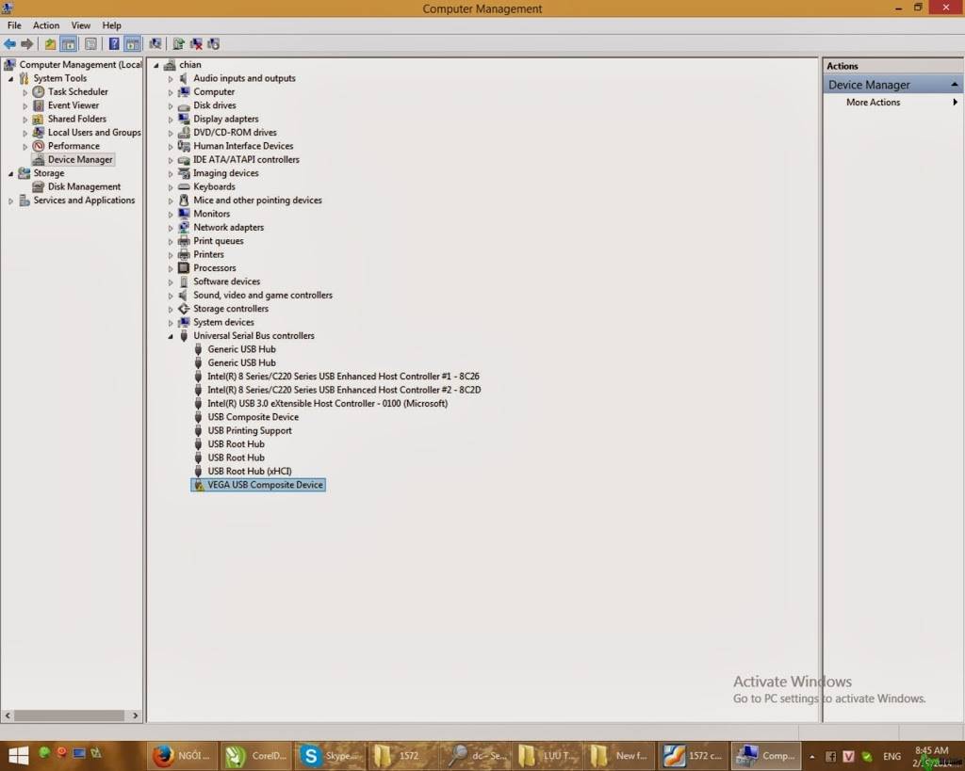Collapse the Storage tree node

coord(10,173)
